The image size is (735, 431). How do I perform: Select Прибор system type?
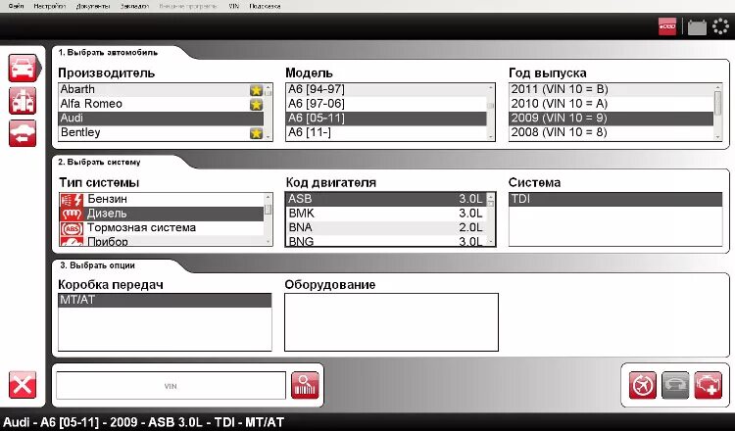pyautogui.click(x=162, y=241)
